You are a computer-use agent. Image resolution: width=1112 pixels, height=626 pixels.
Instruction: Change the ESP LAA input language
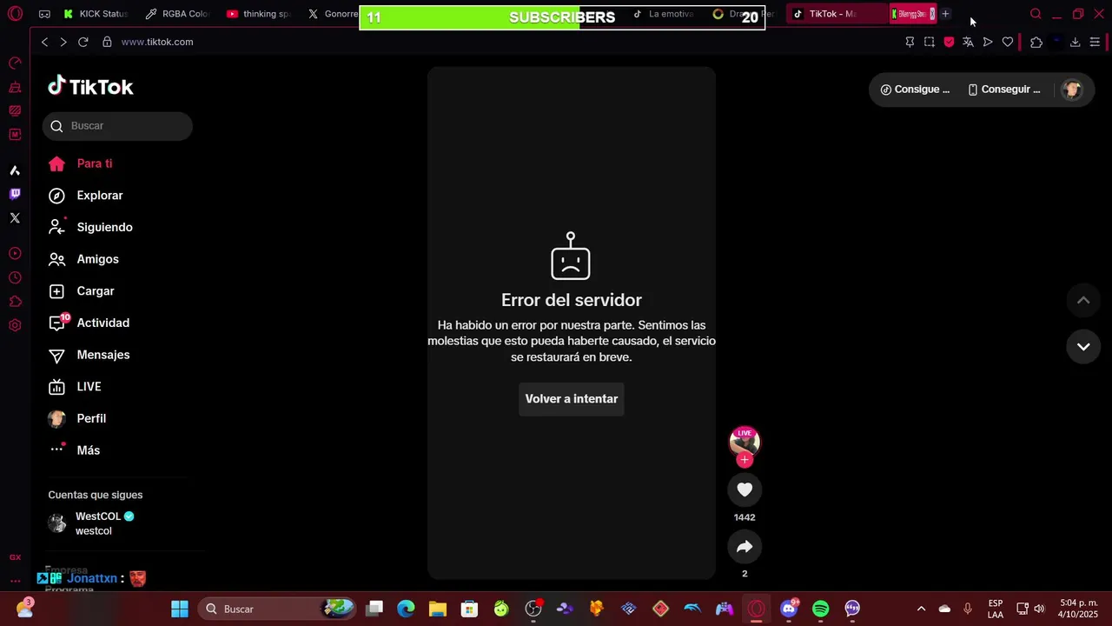point(996,609)
